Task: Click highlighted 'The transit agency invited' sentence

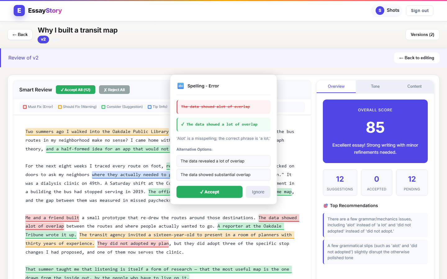Action: tap(187, 235)
